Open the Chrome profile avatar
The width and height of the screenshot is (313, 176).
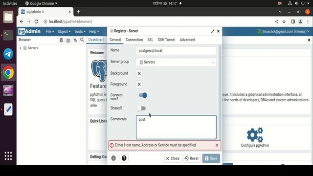tap(300, 22)
